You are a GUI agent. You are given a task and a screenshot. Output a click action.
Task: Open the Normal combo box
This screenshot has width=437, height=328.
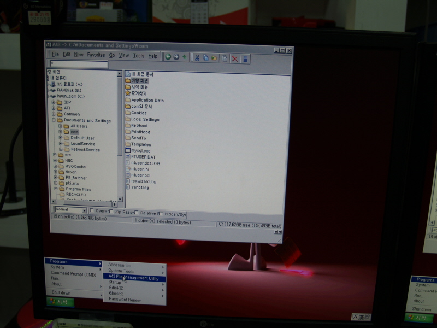[71, 210]
